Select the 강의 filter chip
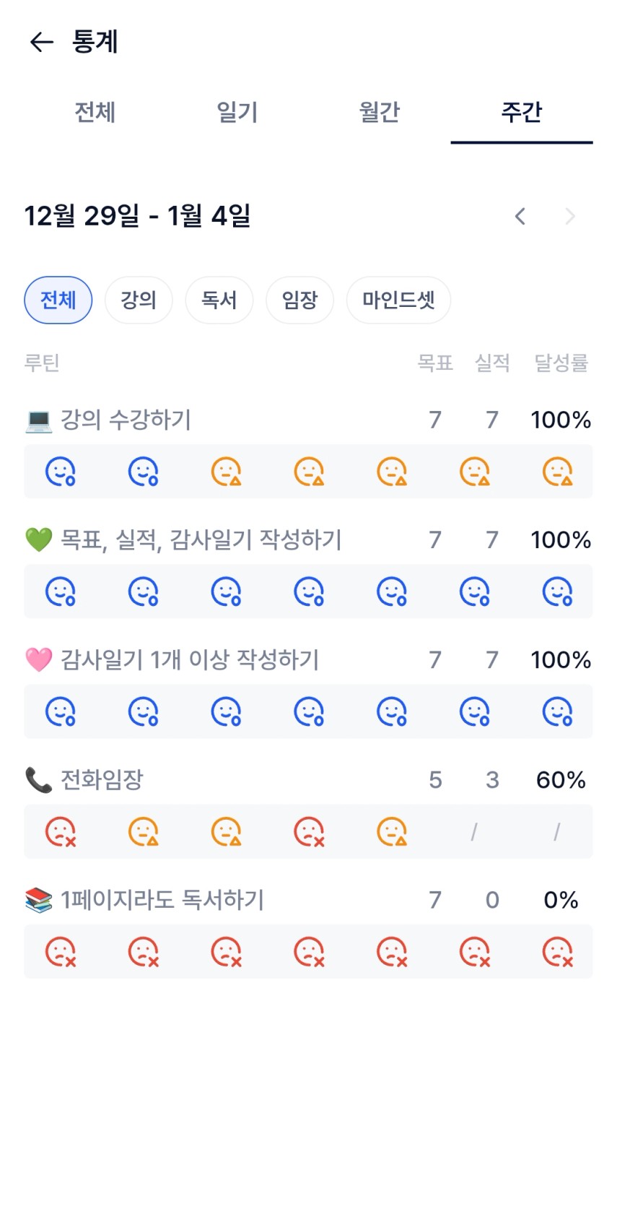 (139, 300)
